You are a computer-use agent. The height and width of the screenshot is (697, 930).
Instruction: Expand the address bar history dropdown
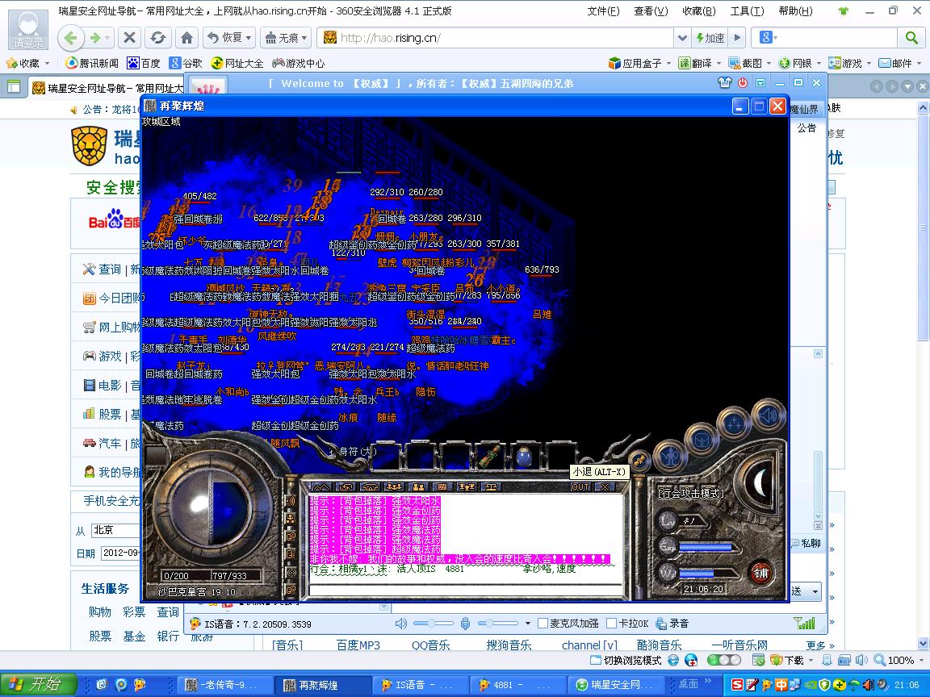pyautogui.click(x=682, y=38)
